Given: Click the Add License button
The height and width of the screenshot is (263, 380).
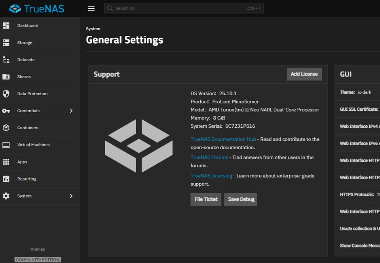Looking at the screenshot, I should pyautogui.click(x=304, y=74).
